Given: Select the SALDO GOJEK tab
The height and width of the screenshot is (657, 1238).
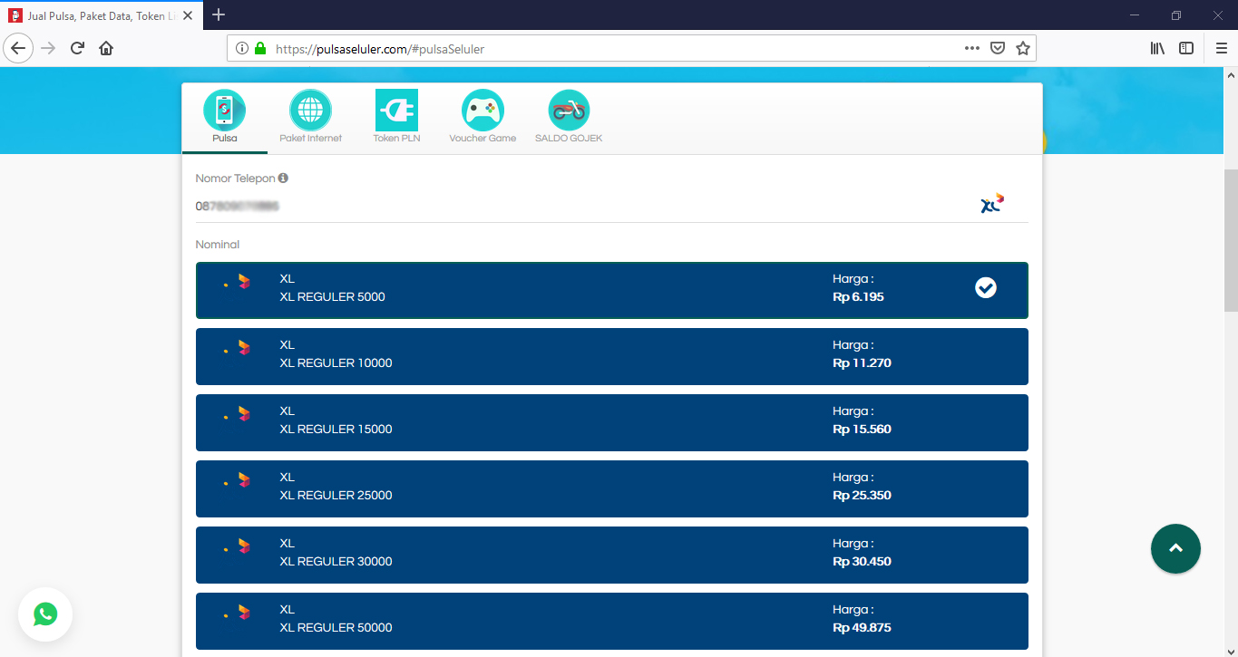Looking at the screenshot, I should [569, 117].
